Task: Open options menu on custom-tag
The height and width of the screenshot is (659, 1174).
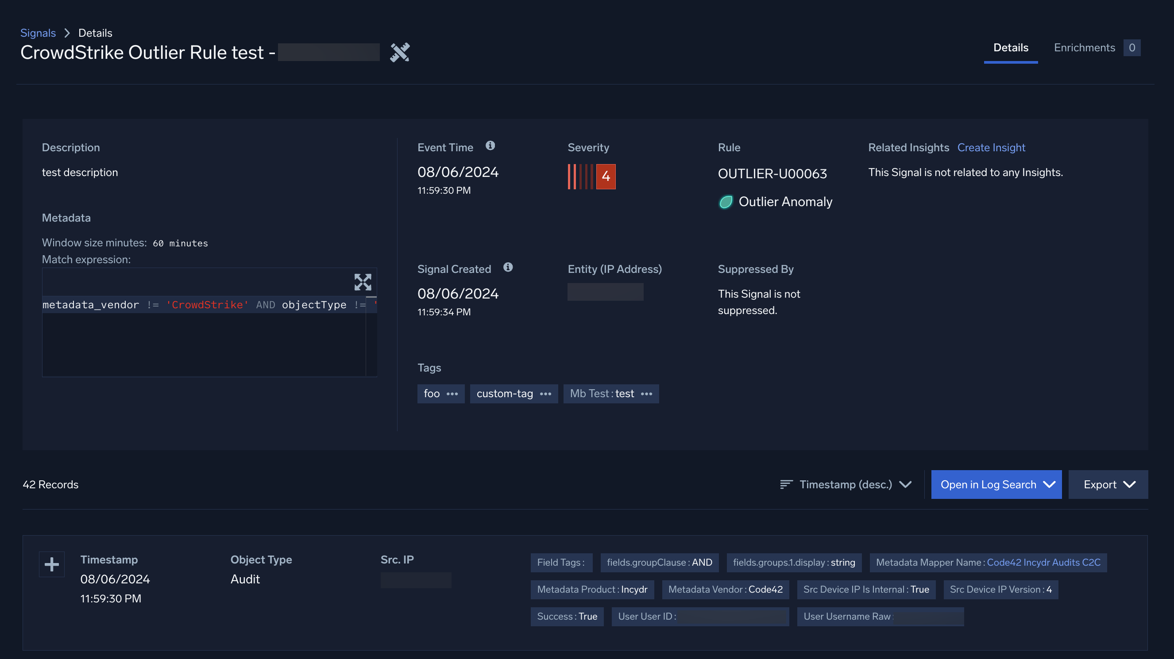Action: tap(545, 394)
